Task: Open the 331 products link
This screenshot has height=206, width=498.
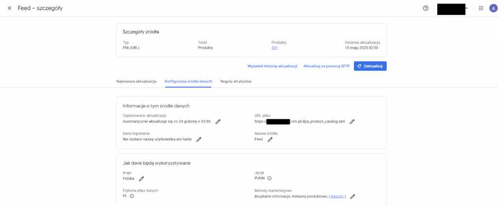Action: pyautogui.click(x=274, y=48)
